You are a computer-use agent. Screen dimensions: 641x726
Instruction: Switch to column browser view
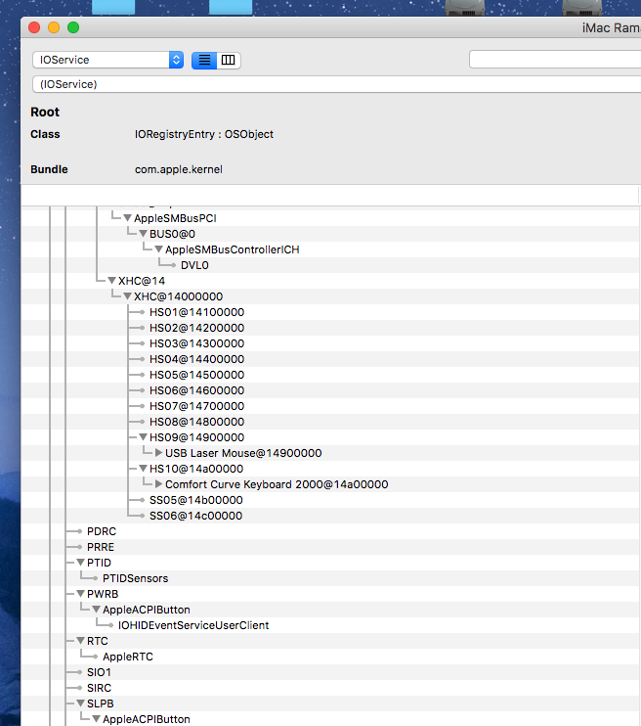click(229, 61)
